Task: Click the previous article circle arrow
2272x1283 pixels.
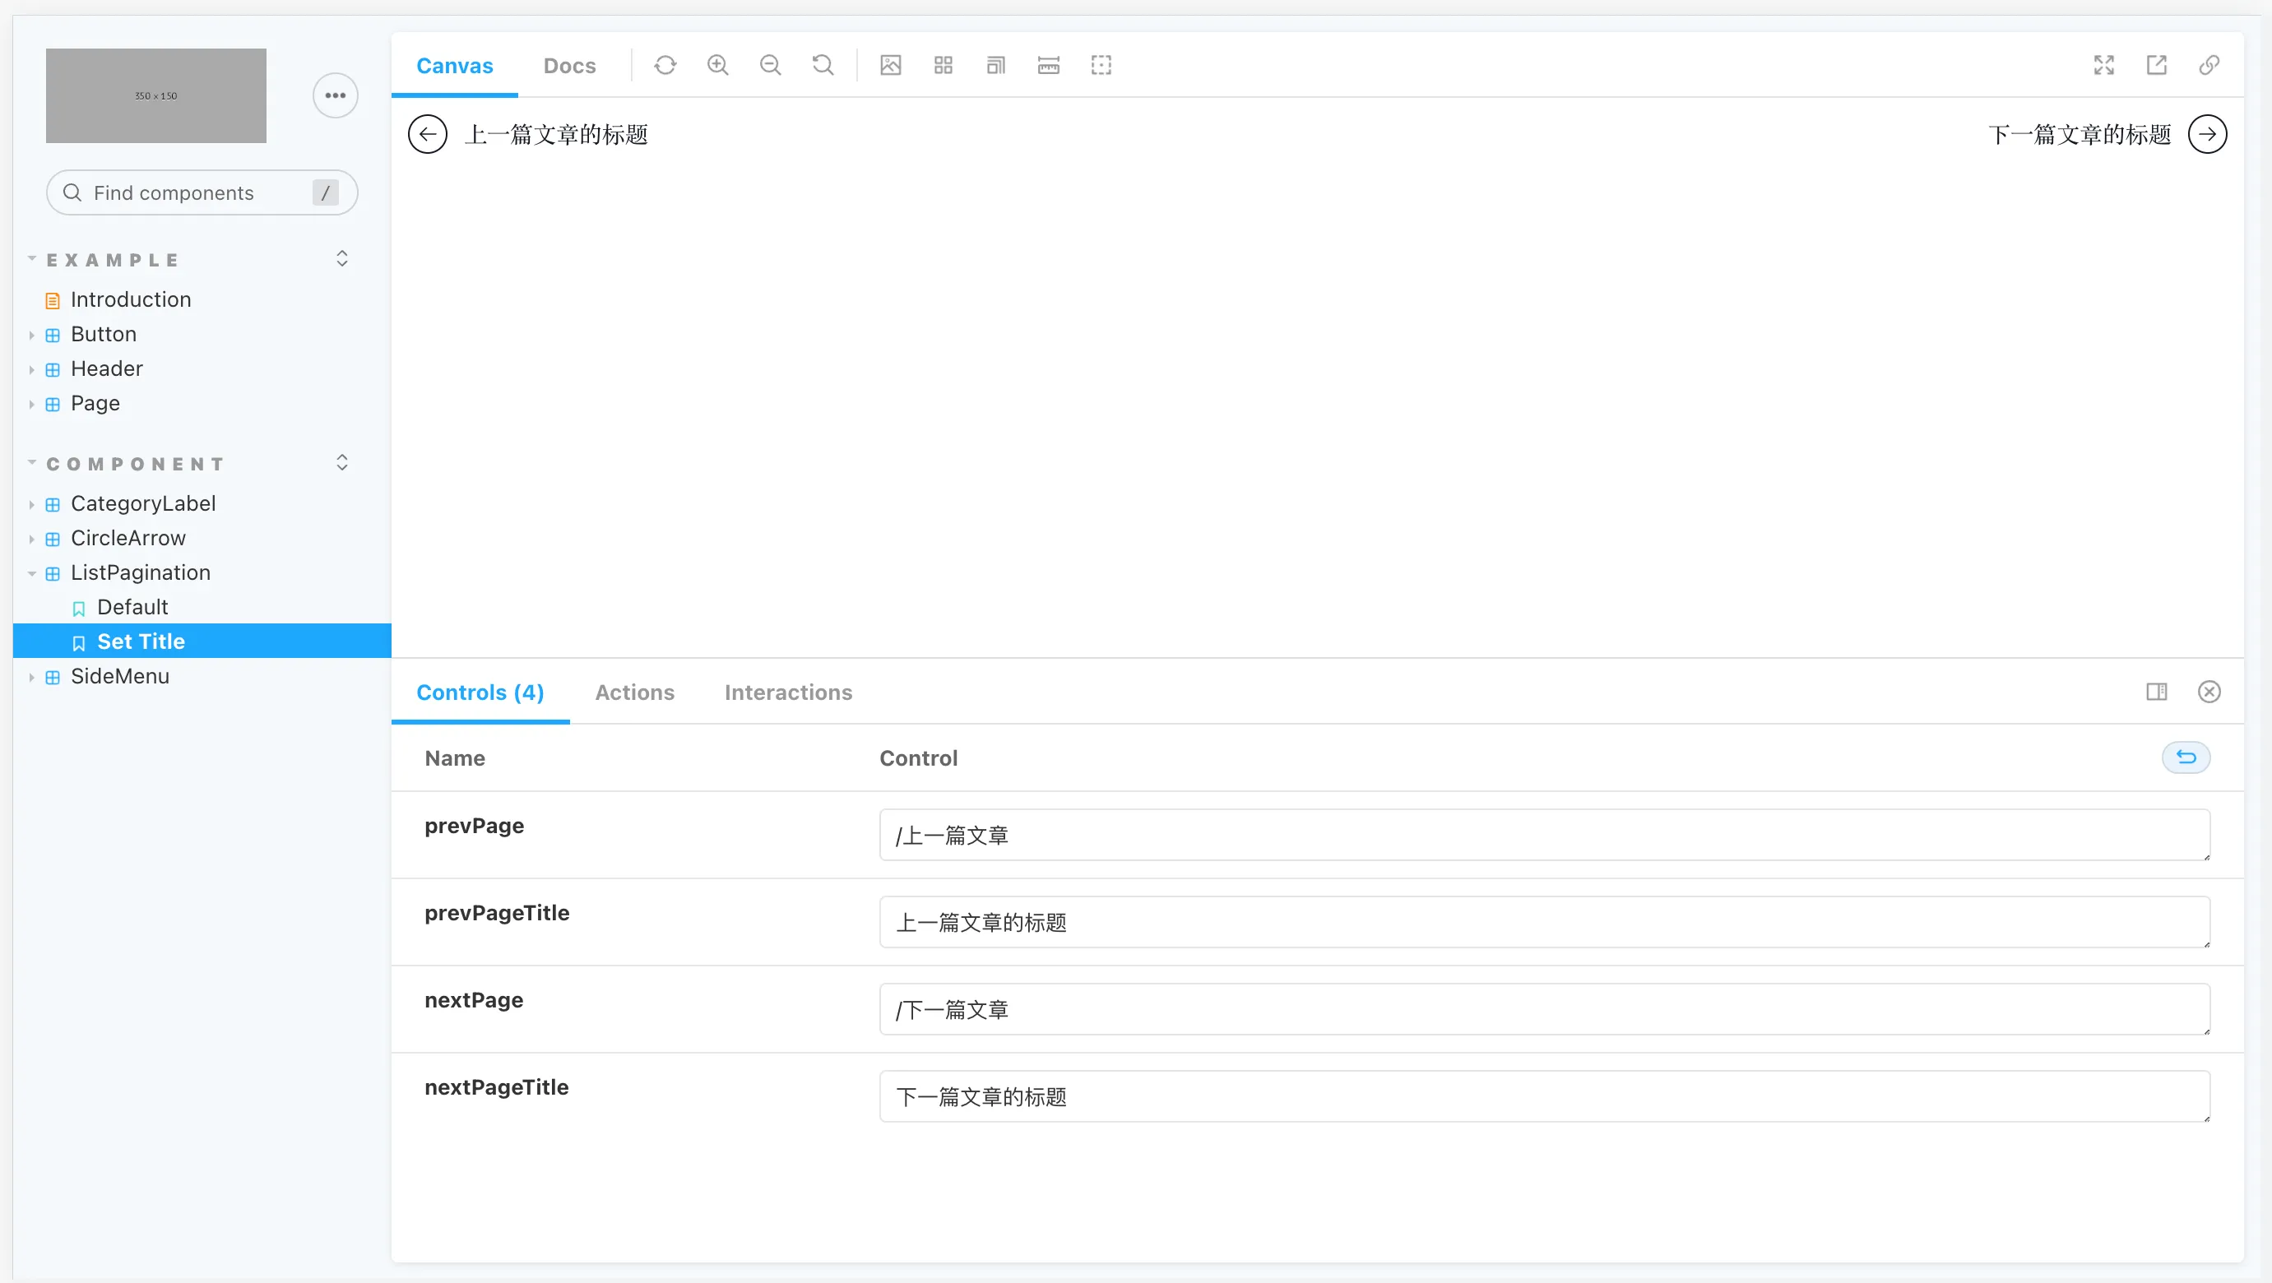Action: point(428,135)
